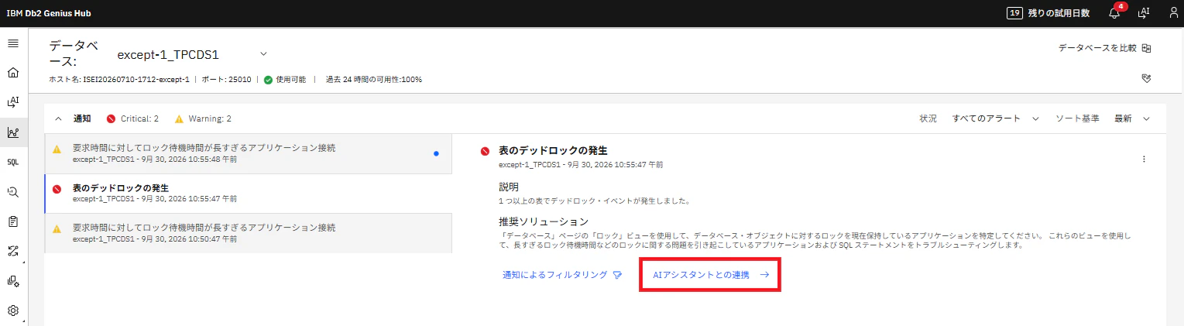Image resolution: width=1184 pixels, height=326 pixels.
Task: Open the database administration sidebar icon
Action: pos(12,281)
